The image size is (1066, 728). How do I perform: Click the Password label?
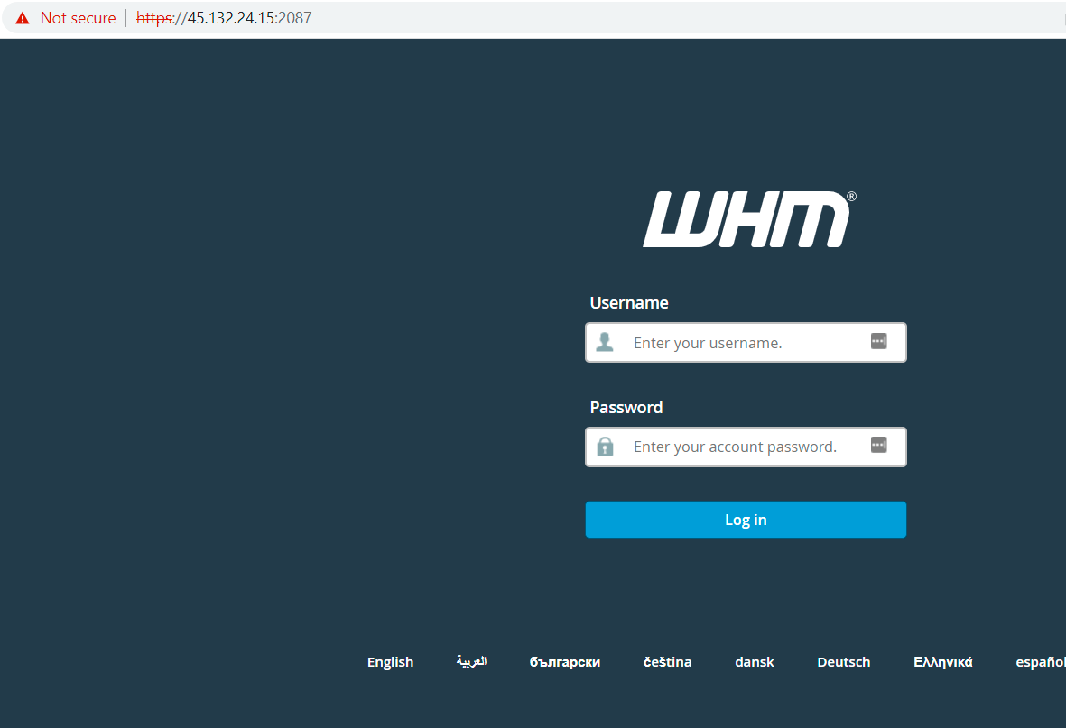626,408
